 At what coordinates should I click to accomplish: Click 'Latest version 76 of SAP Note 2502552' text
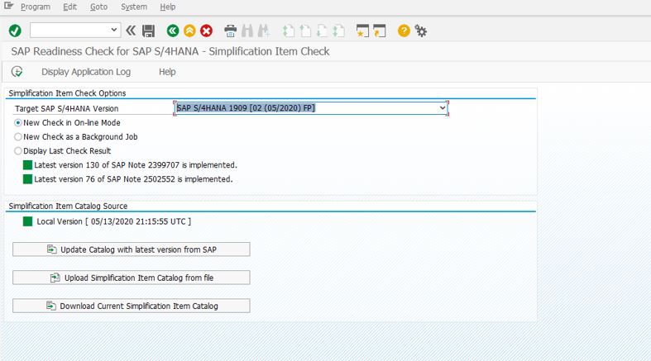tap(104, 179)
